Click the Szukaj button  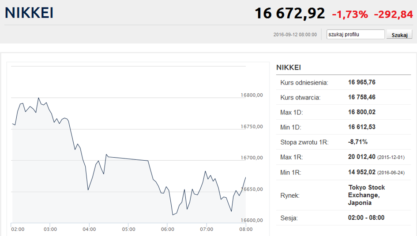pyautogui.click(x=399, y=35)
